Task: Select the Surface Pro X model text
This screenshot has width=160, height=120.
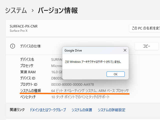Action: click(18, 31)
